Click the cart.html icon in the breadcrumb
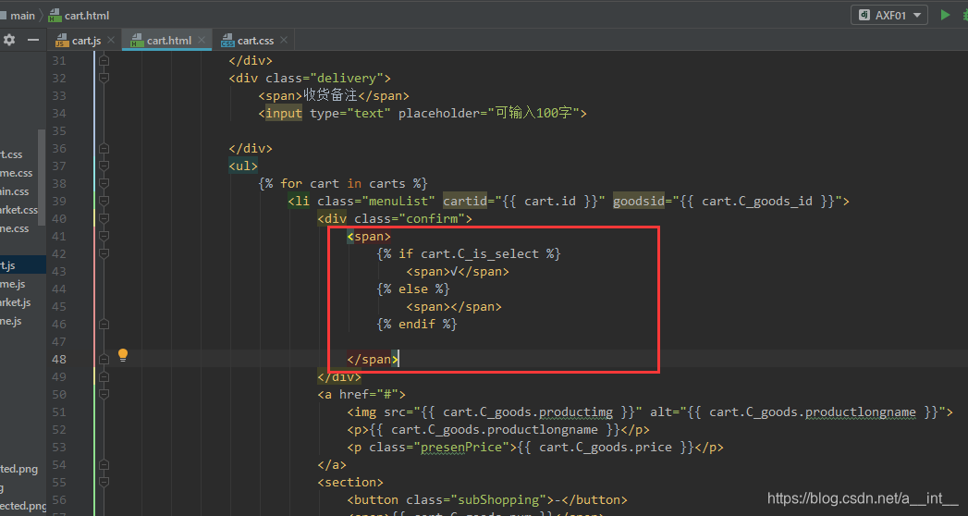The width and height of the screenshot is (968, 516). click(x=55, y=16)
